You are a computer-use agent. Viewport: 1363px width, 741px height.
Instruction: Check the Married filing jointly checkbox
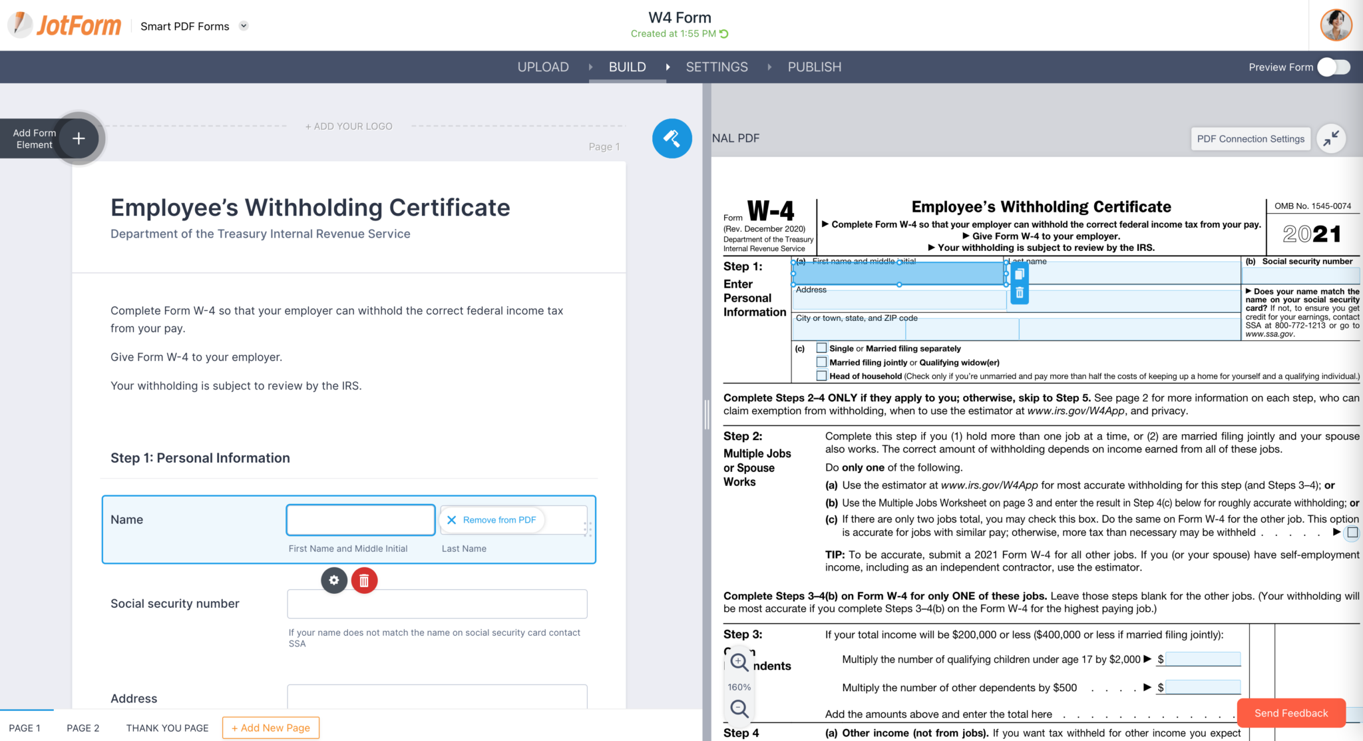pyautogui.click(x=821, y=362)
